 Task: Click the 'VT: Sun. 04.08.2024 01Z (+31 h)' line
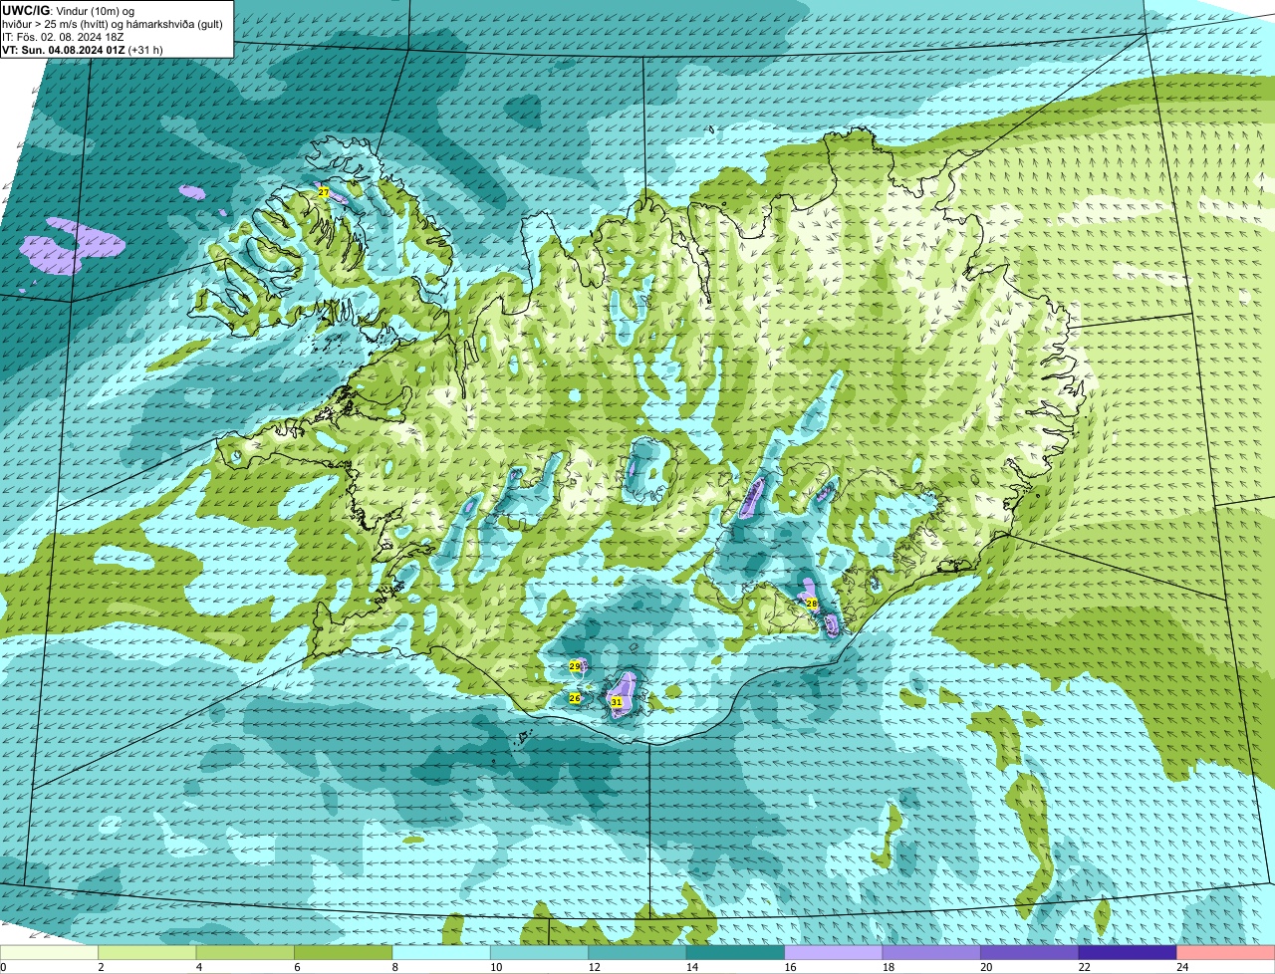point(83,49)
